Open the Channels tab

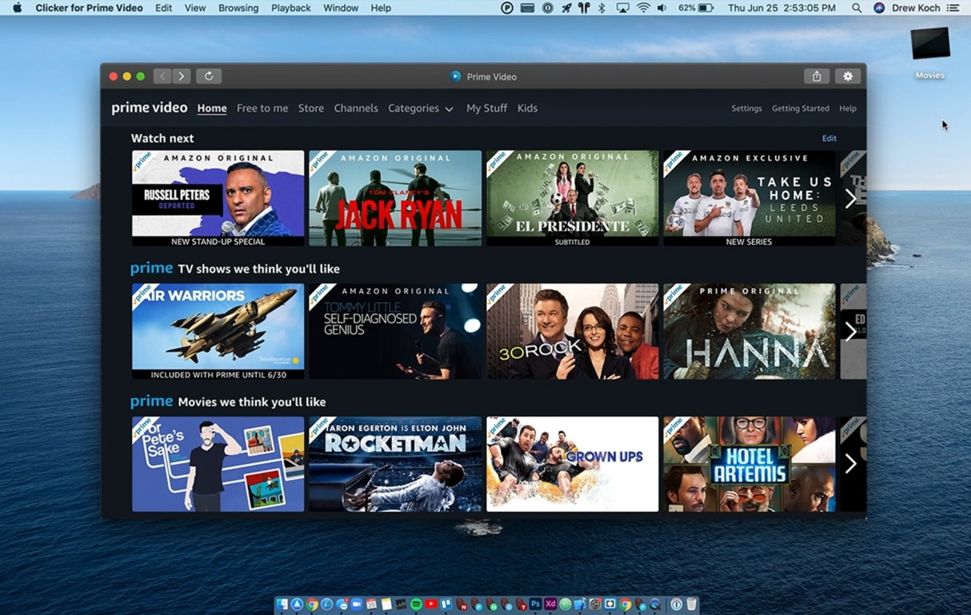point(356,108)
